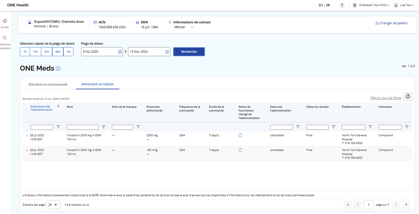Click the end date field 13 Nov 2024

pos(149,52)
